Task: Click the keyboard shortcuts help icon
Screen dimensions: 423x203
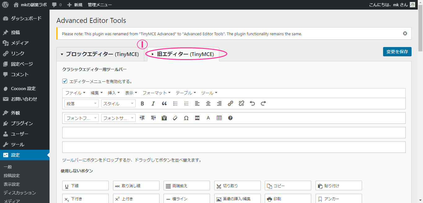Action: 230,118
